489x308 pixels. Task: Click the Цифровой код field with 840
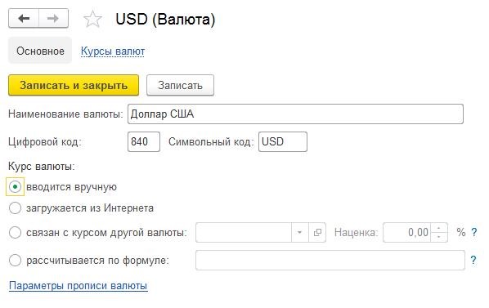click(144, 141)
